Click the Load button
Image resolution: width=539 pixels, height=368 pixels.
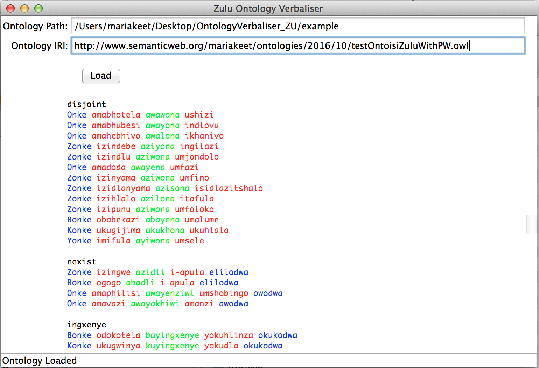[101, 76]
